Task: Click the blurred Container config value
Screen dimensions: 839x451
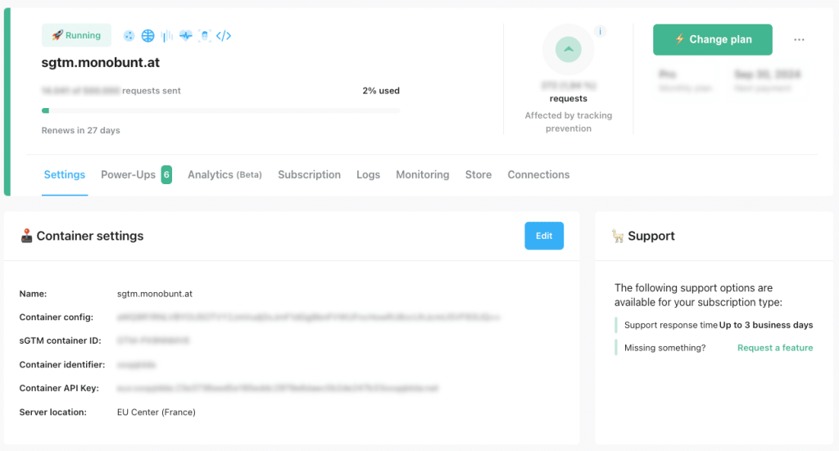Action: (x=309, y=318)
